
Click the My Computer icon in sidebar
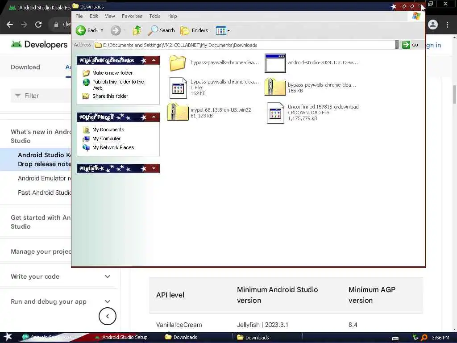tap(86, 138)
